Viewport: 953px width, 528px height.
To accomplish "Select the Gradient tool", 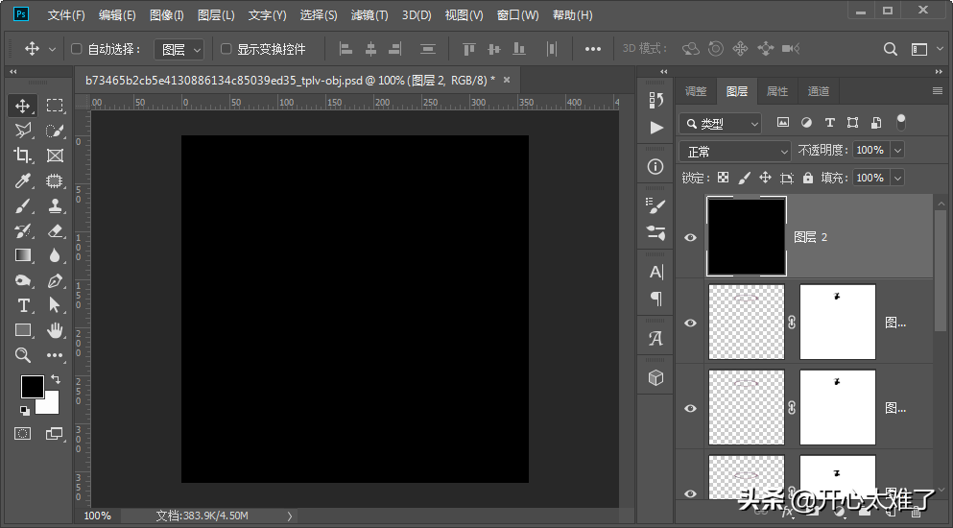I will (22, 255).
